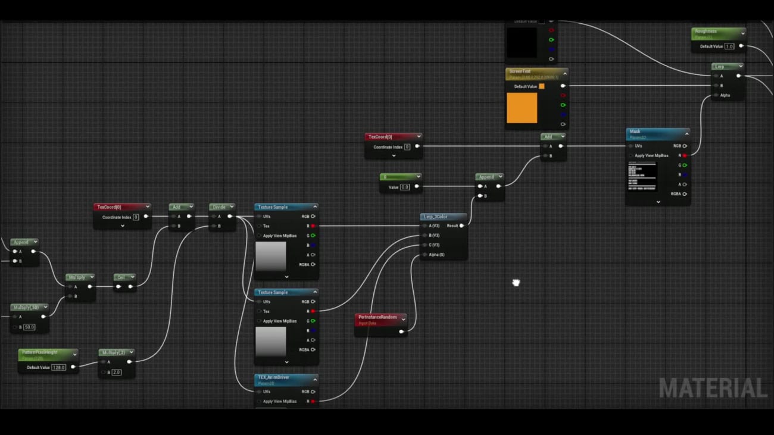
Task: Click the Divide node output pin
Action: [x=230, y=217]
